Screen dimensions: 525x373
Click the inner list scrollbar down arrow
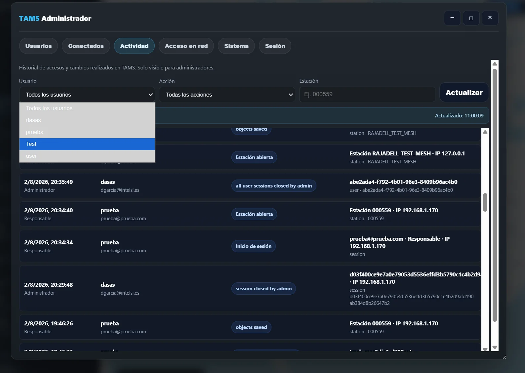point(485,349)
